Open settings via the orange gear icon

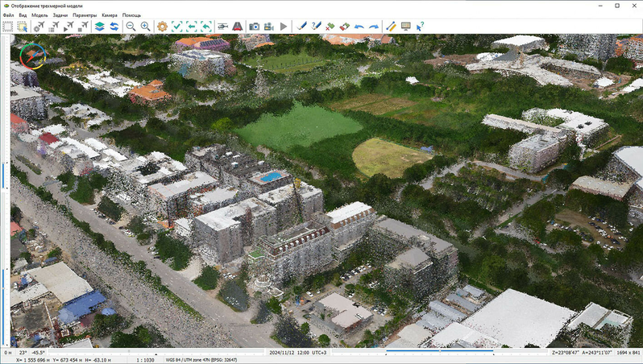pyautogui.click(x=162, y=26)
